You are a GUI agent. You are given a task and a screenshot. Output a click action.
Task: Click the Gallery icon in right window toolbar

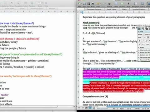142,4
